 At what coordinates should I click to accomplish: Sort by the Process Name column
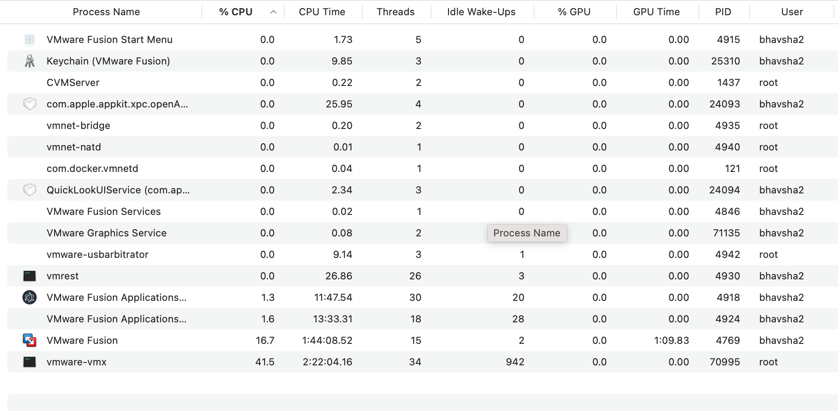pyautogui.click(x=106, y=12)
